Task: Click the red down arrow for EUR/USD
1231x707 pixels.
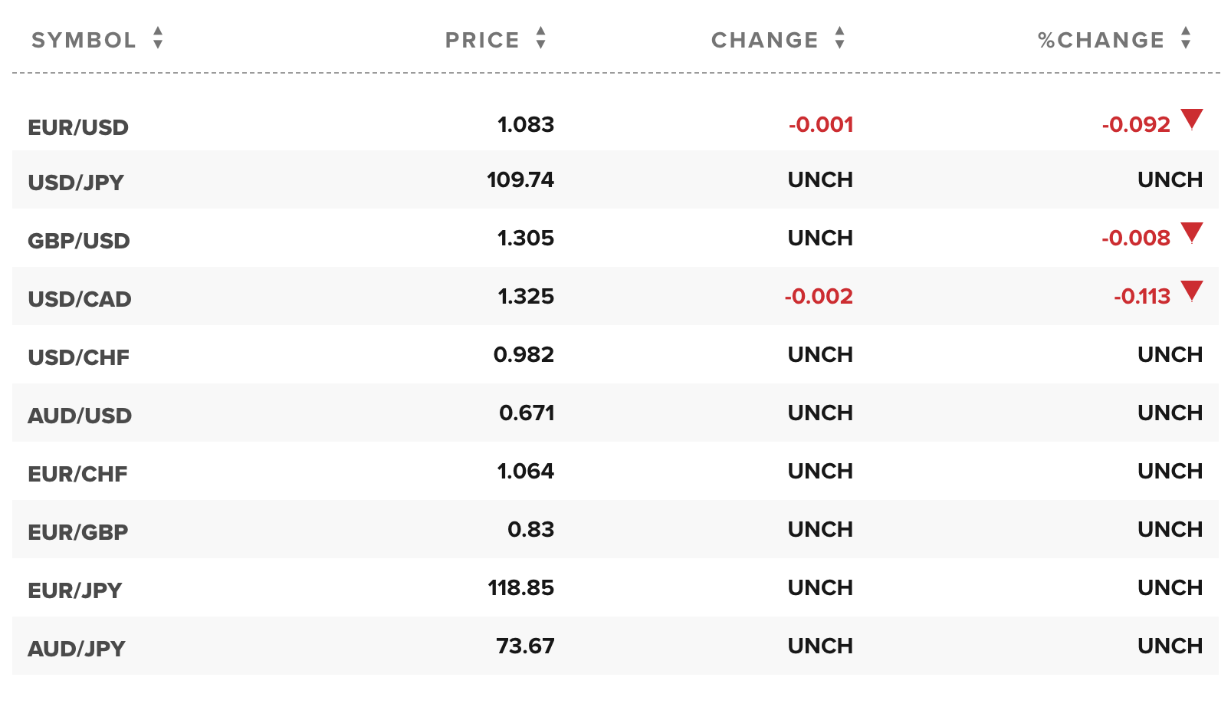Action: click(1192, 119)
